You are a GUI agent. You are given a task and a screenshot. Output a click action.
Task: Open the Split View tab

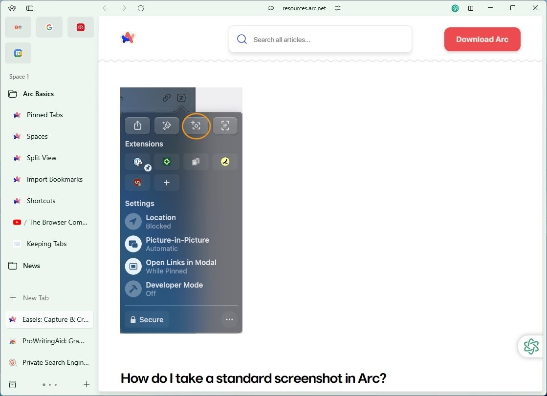pos(49,158)
